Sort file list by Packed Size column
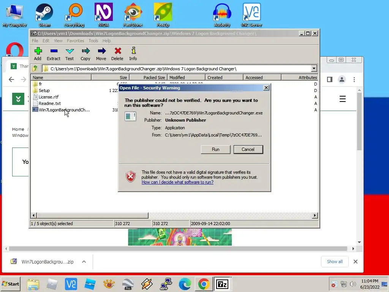Screen dimensions: 389x292 click(x=149, y=78)
